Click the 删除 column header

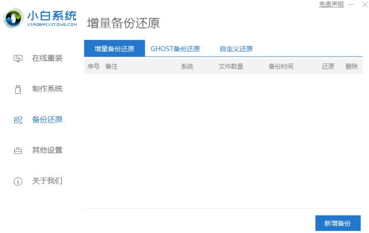coord(352,66)
